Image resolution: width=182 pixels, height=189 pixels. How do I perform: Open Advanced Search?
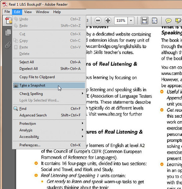49,115
